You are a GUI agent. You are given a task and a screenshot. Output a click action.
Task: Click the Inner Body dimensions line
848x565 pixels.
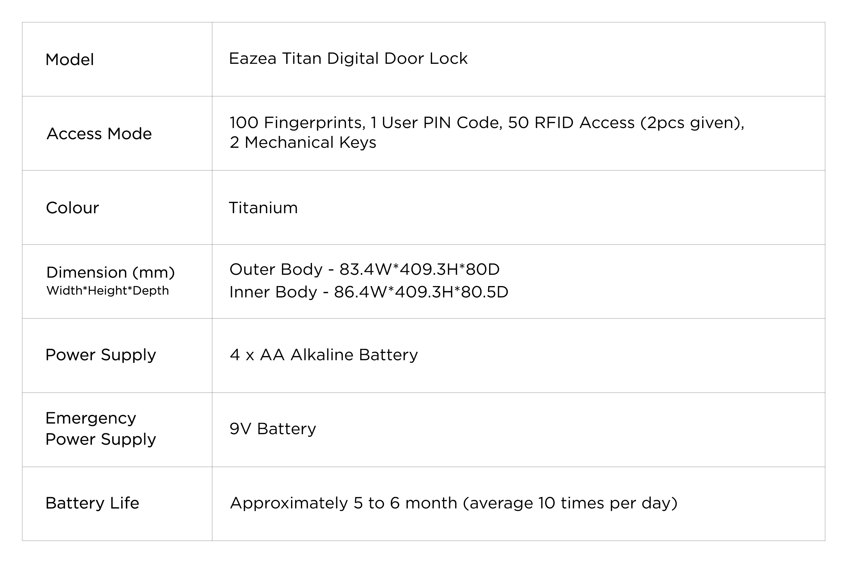[369, 292]
